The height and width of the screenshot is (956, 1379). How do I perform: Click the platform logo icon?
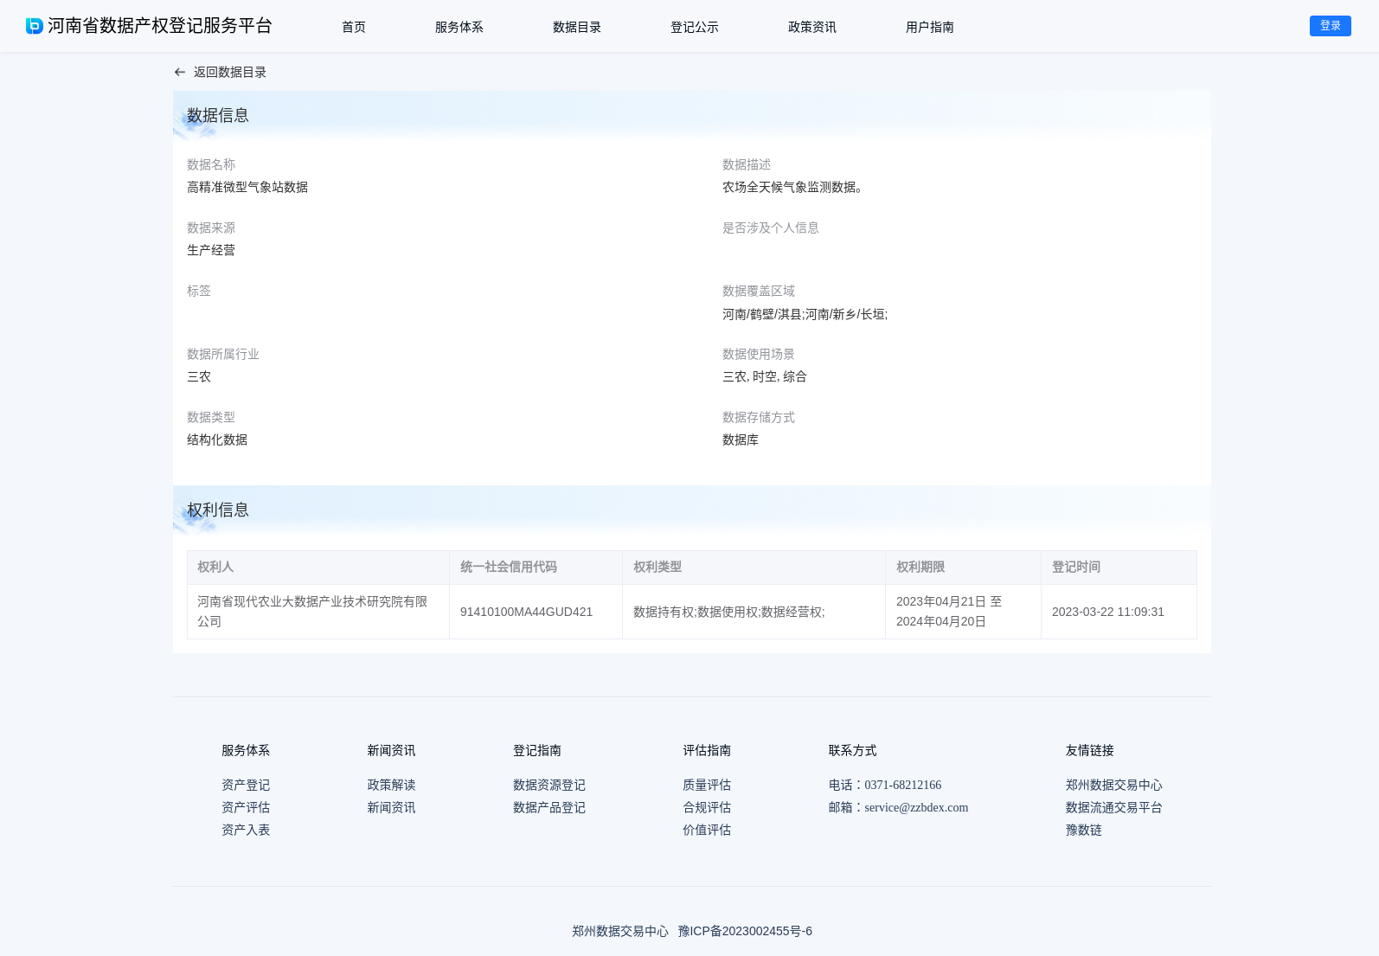[x=35, y=26]
